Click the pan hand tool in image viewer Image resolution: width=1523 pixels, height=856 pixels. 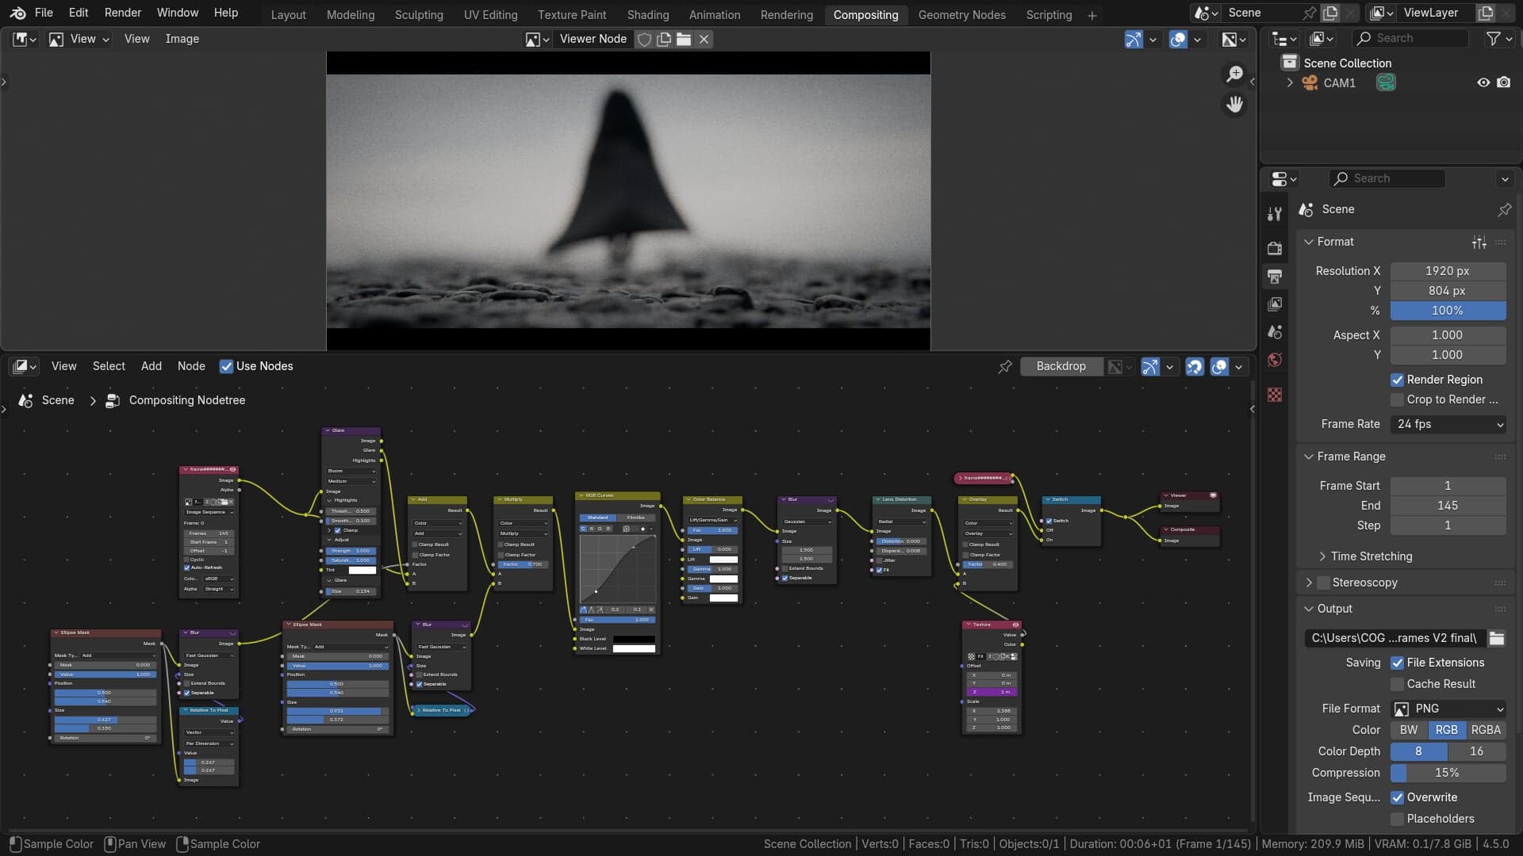(x=1234, y=105)
